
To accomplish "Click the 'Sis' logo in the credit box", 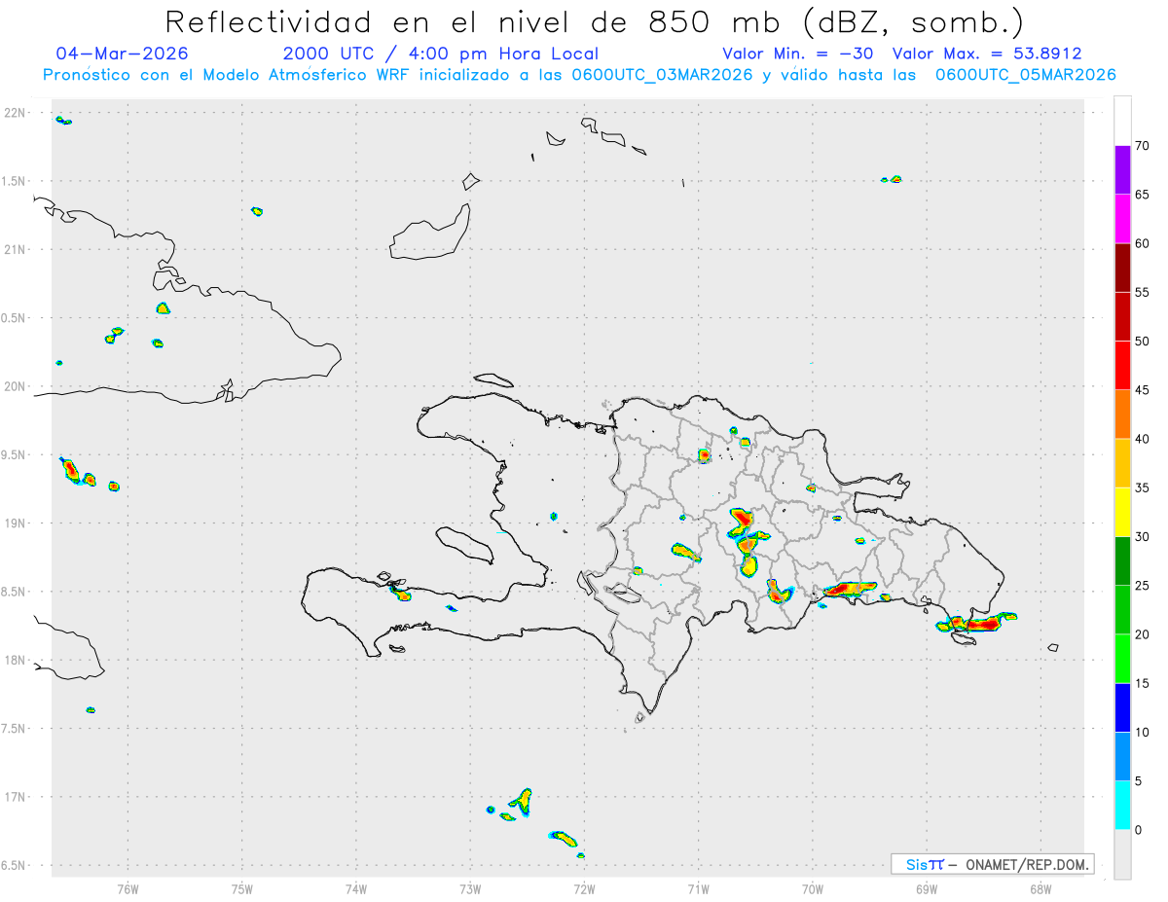I will point(924,864).
